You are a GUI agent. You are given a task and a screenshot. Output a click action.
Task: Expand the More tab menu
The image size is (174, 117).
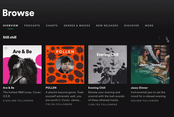[149, 25]
